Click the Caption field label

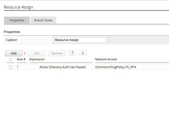click(x=12, y=40)
